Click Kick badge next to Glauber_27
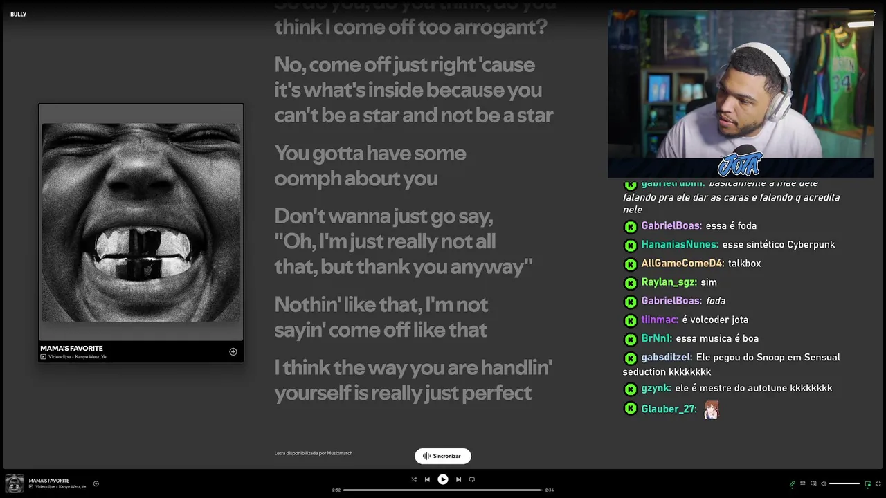The width and height of the screenshot is (886, 498). (x=631, y=409)
